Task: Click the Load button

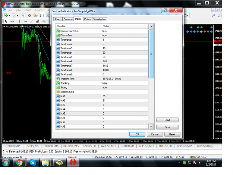Action: click(x=167, y=120)
